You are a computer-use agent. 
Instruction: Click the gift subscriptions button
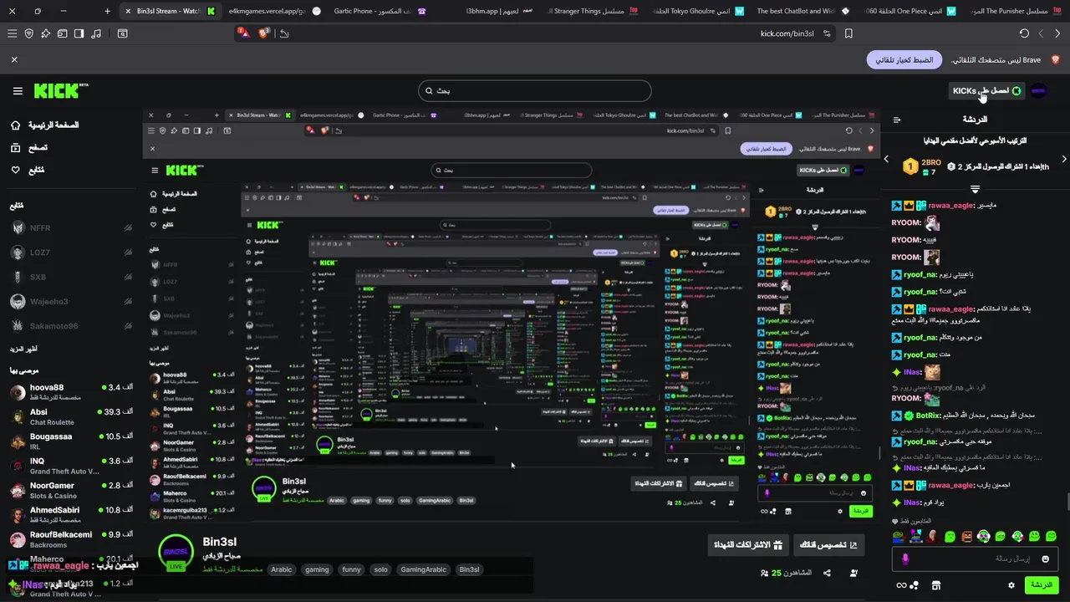coord(749,545)
